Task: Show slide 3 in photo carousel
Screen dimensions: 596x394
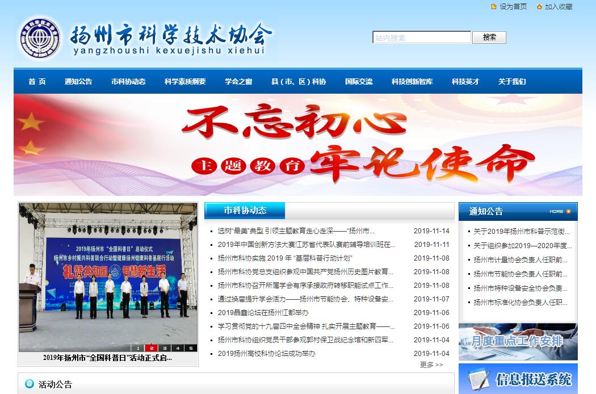Action: [165, 348]
